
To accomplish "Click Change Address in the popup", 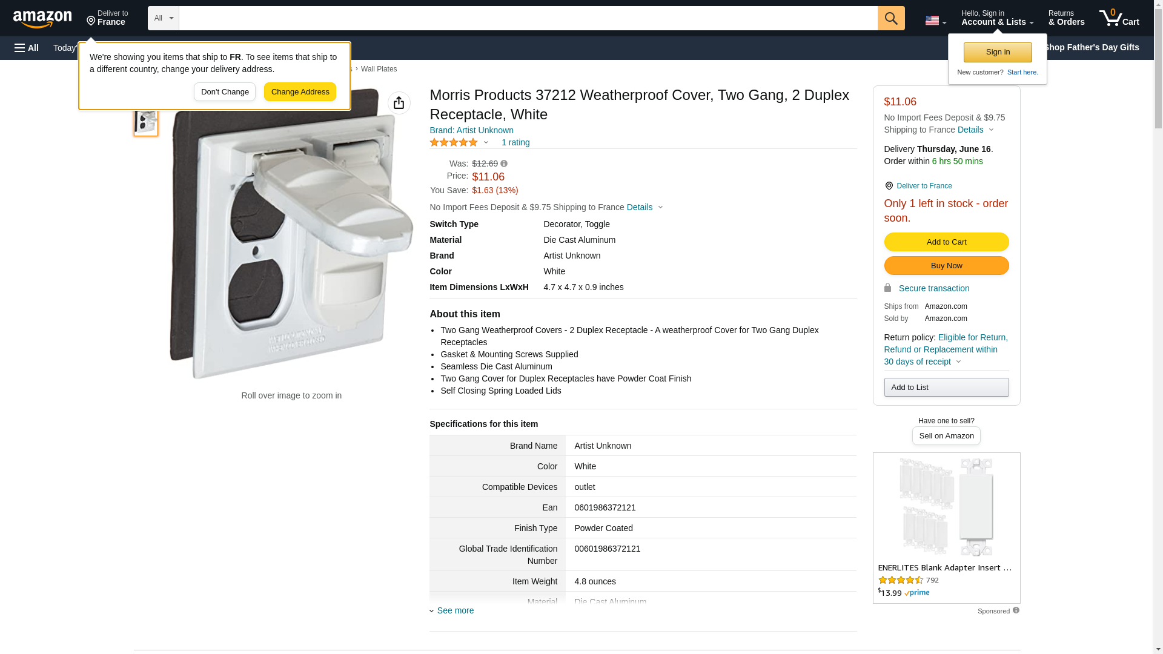I will coord(300,92).
